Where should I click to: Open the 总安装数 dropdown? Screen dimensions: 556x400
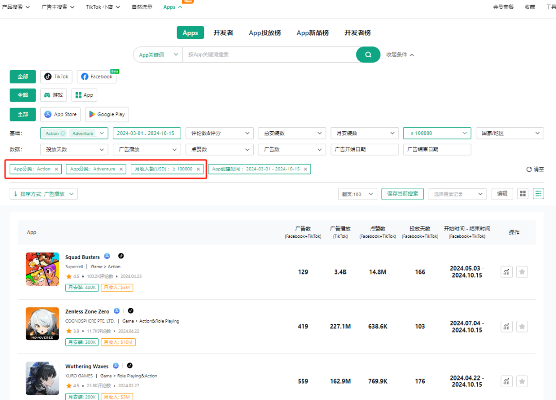pyautogui.click(x=292, y=133)
